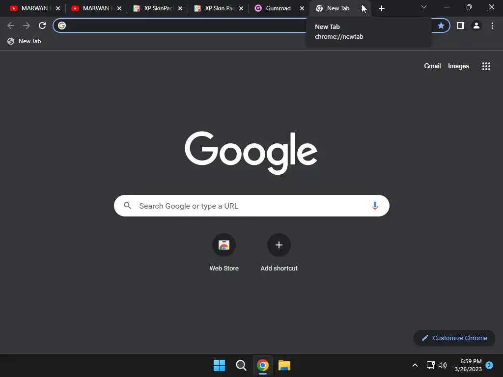Open File Explorer from the taskbar
Viewport: 503px width, 377px height.
tap(284, 365)
